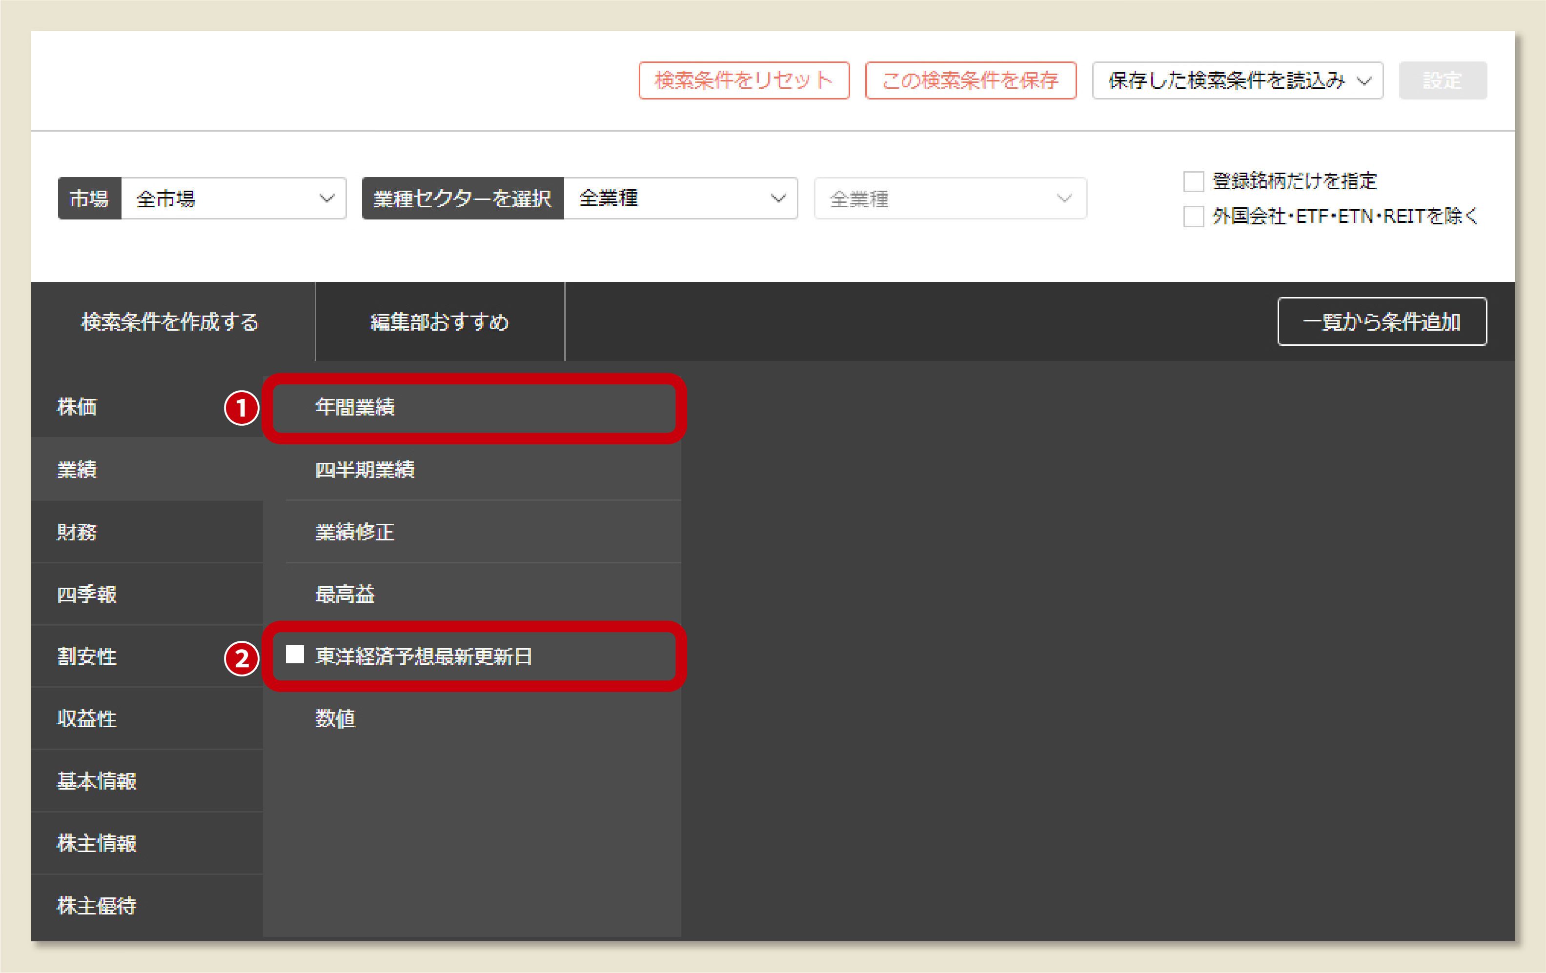
Task: Tick the 東洋経済予想最新更新日 checkbox
Action: point(295,655)
